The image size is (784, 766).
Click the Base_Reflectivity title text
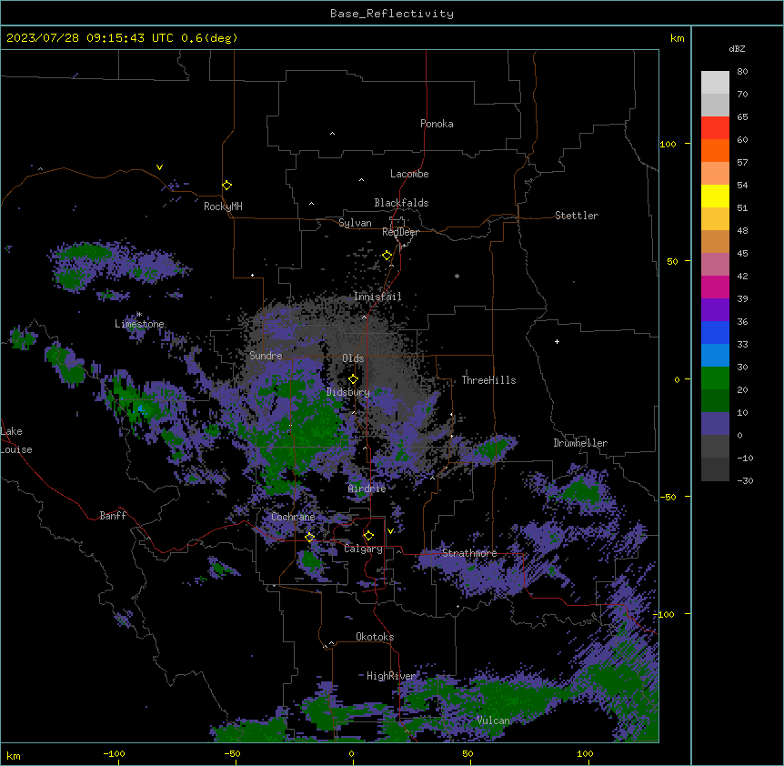[392, 14]
